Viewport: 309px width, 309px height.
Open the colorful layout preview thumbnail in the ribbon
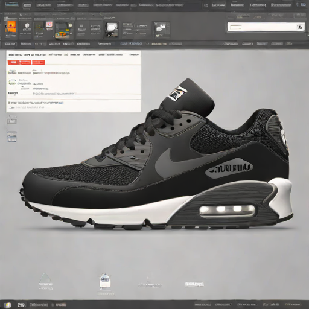coord(63,30)
